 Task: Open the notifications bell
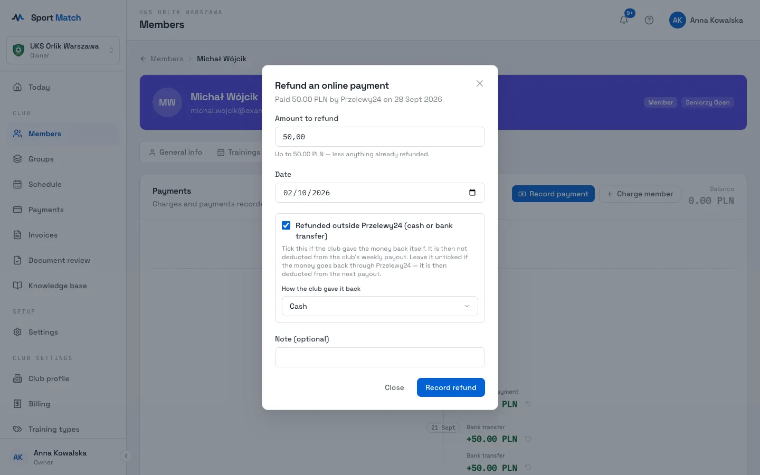(624, 20)
